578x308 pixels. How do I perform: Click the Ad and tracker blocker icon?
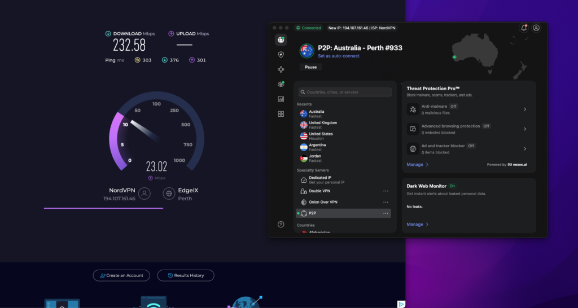413,149
